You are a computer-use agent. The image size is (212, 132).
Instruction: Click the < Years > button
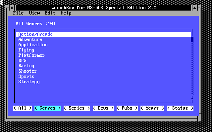coord(152,108)
